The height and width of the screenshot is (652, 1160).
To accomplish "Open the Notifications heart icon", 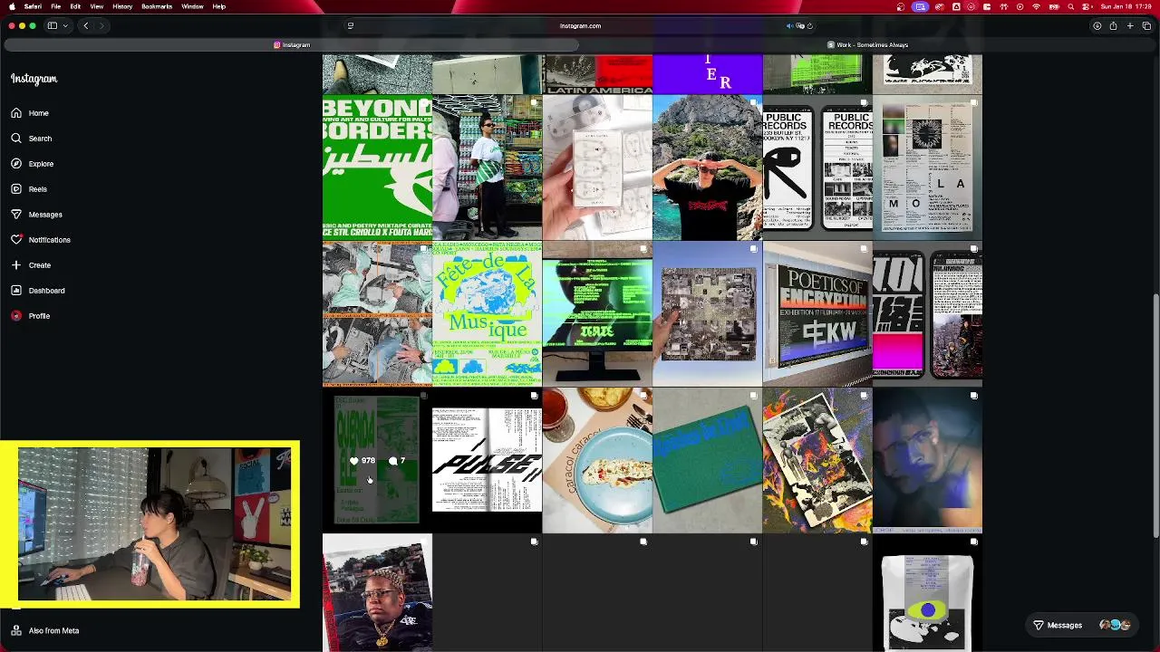I will pyautogui.click(x=16, y=240).
